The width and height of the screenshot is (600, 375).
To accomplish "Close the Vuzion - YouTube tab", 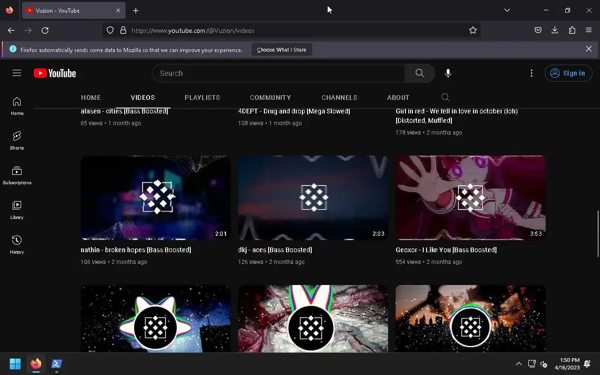I will pos(118,10).
